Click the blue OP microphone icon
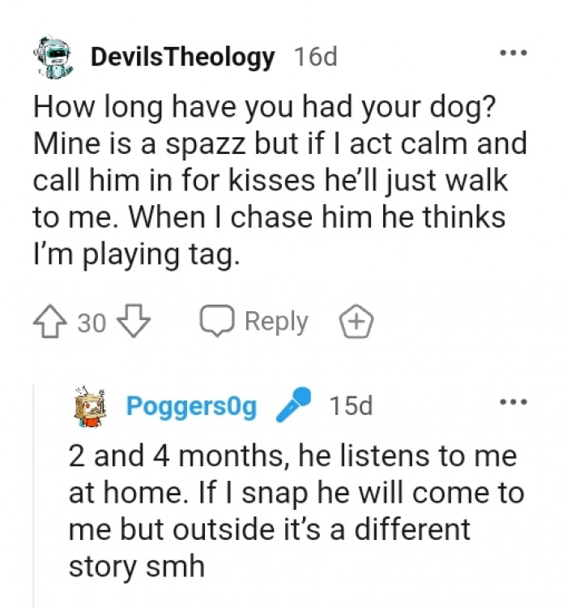 pyautogui.click(x=293, y=405)
